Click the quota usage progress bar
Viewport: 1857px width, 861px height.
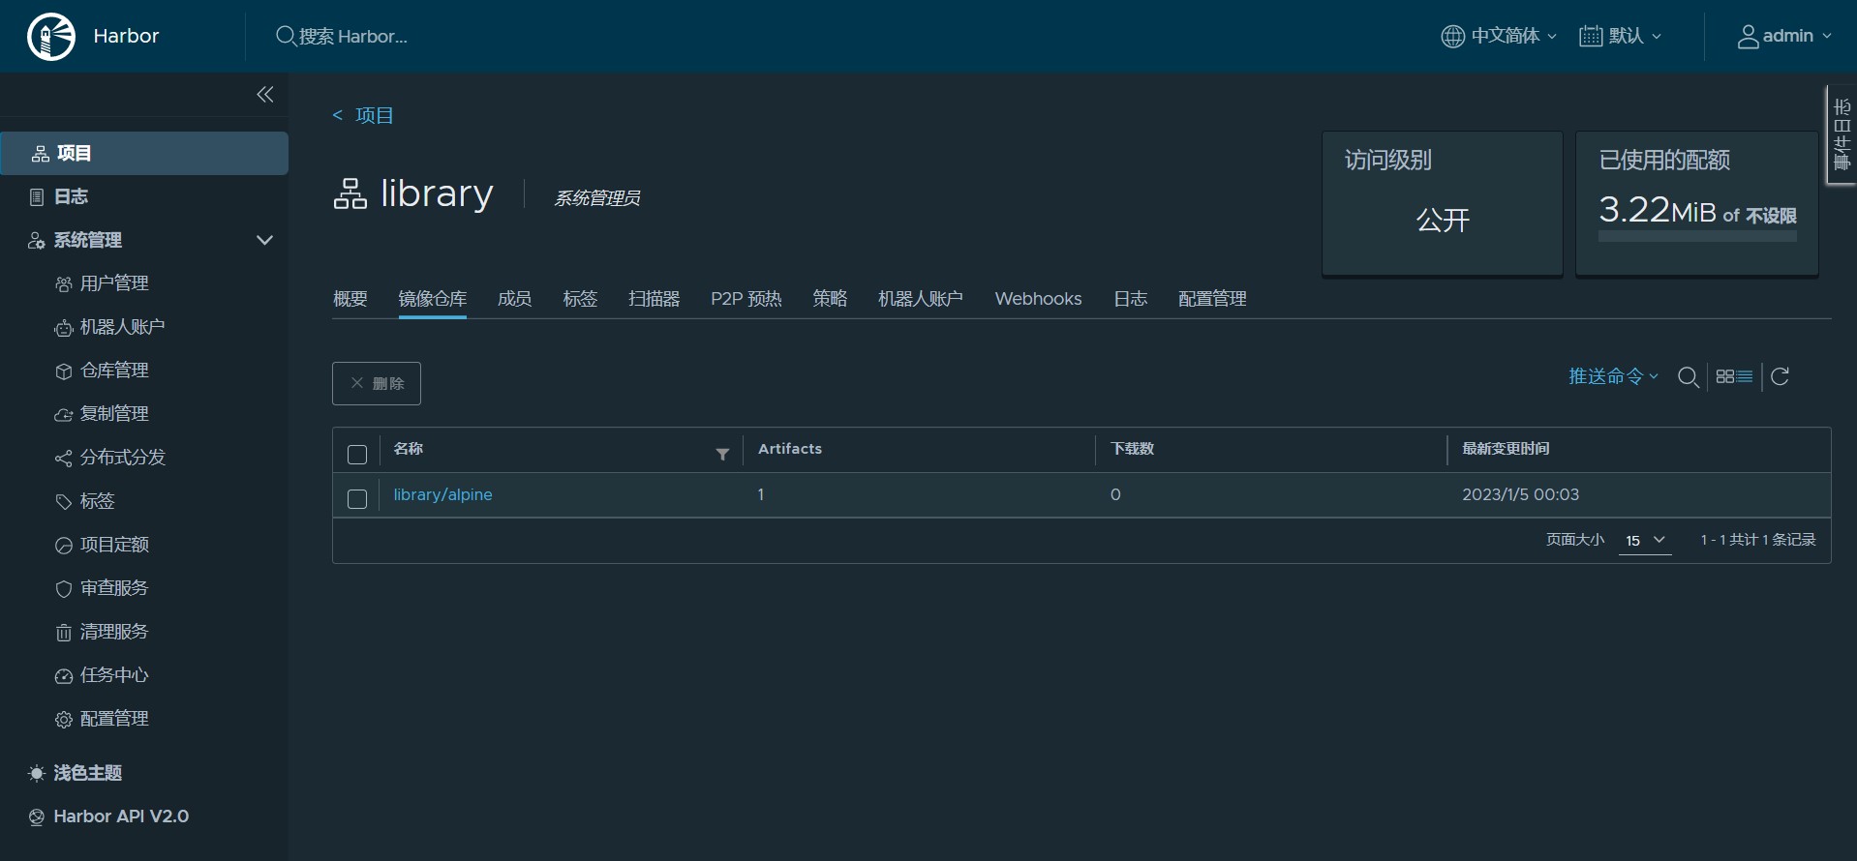(1697, 236)
